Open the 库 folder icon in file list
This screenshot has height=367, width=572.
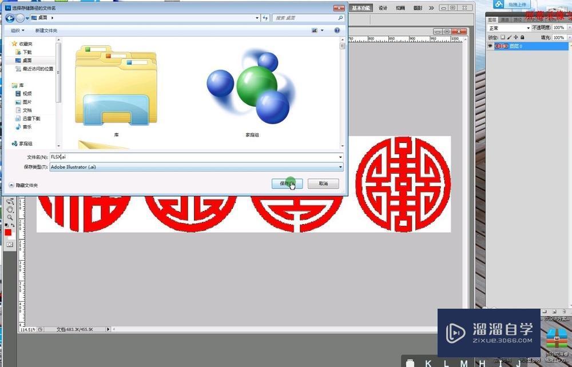(x=116, y=86)
